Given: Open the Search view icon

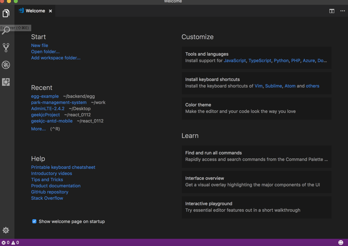Looking at the screenshot, I should click(x=6, y=31).
